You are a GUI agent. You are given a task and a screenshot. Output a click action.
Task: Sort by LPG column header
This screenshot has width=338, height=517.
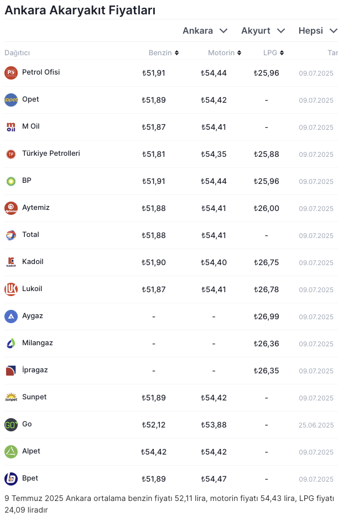(x=273, y=53)
